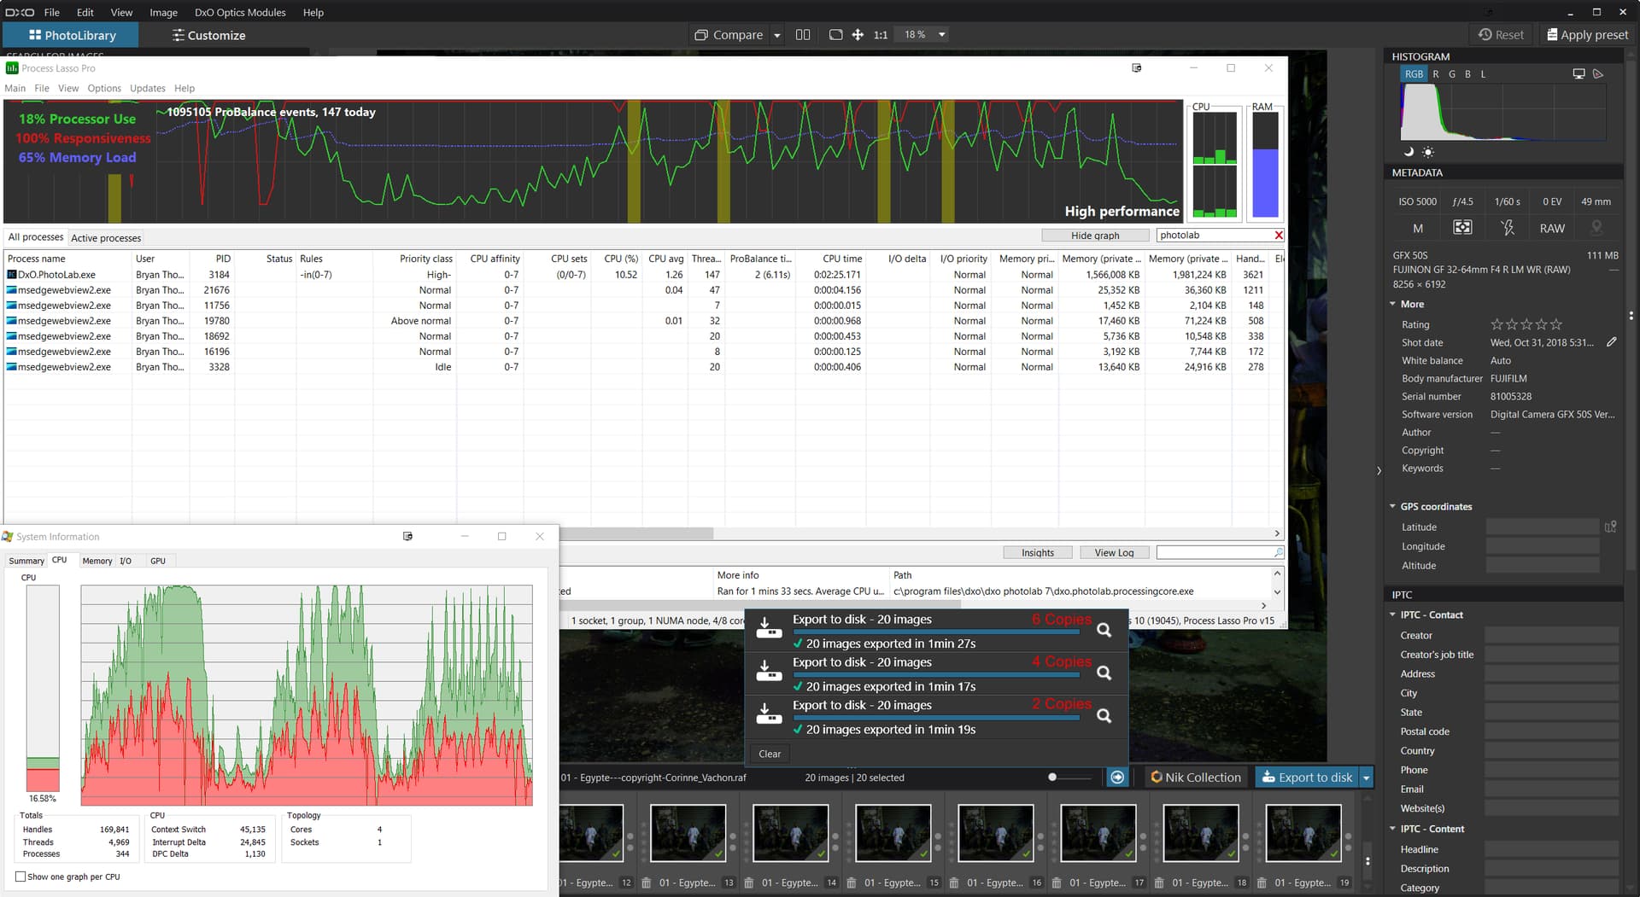
Task: Click System Information title bar tool icon
Action: (x=407, y=536)
